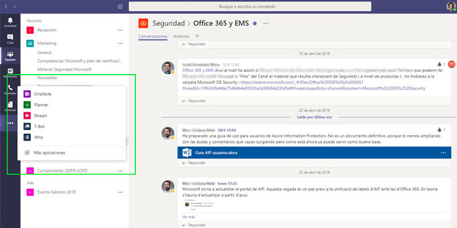457x228 pixels.
Task: Switch to the Conversaciones tab
Action: coord(153,36)
